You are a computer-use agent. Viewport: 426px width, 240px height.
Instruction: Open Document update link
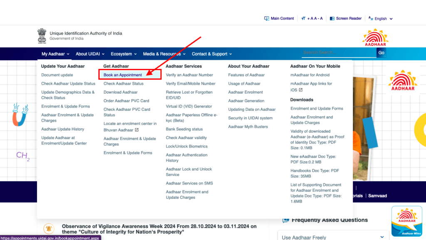click(57, 75)
